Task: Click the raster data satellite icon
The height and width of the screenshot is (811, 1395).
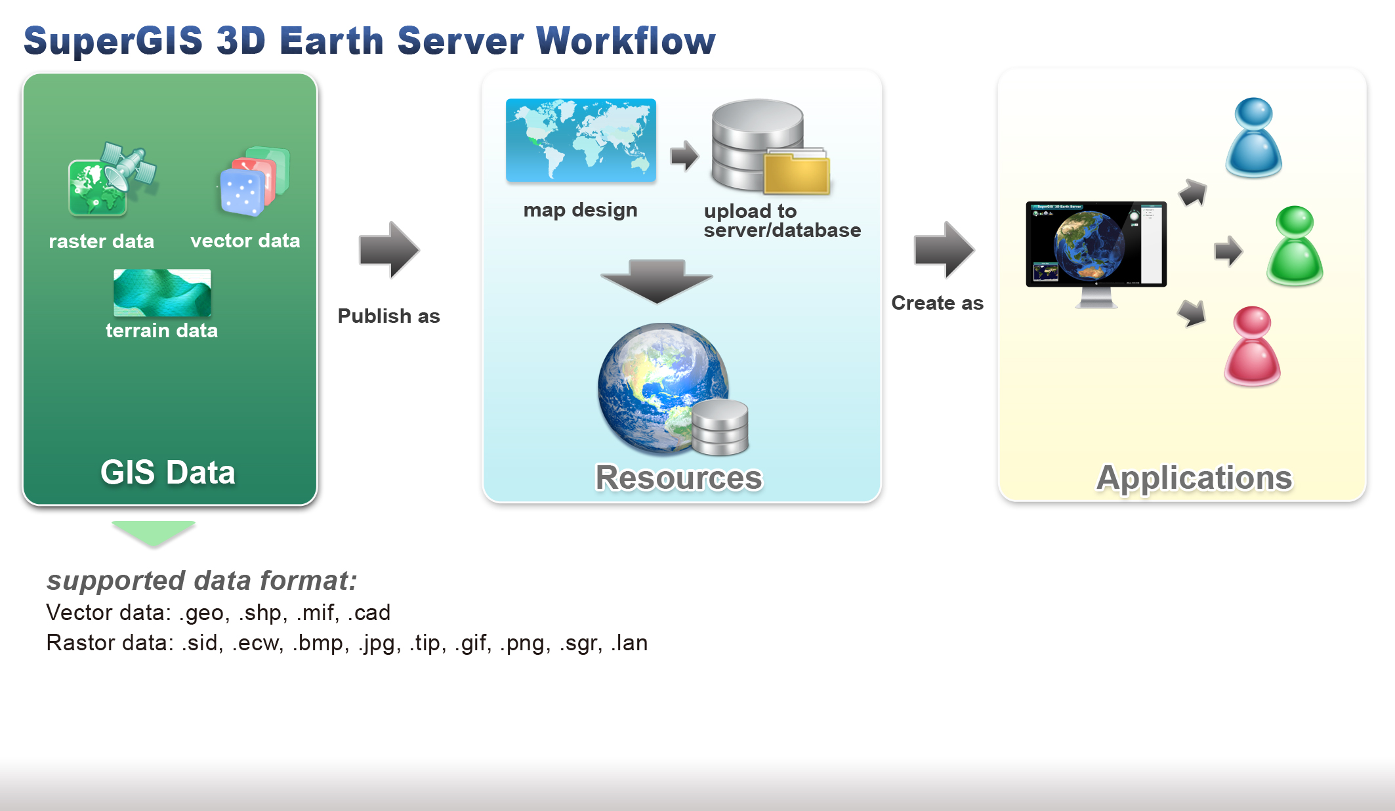Action: [112, 178]
